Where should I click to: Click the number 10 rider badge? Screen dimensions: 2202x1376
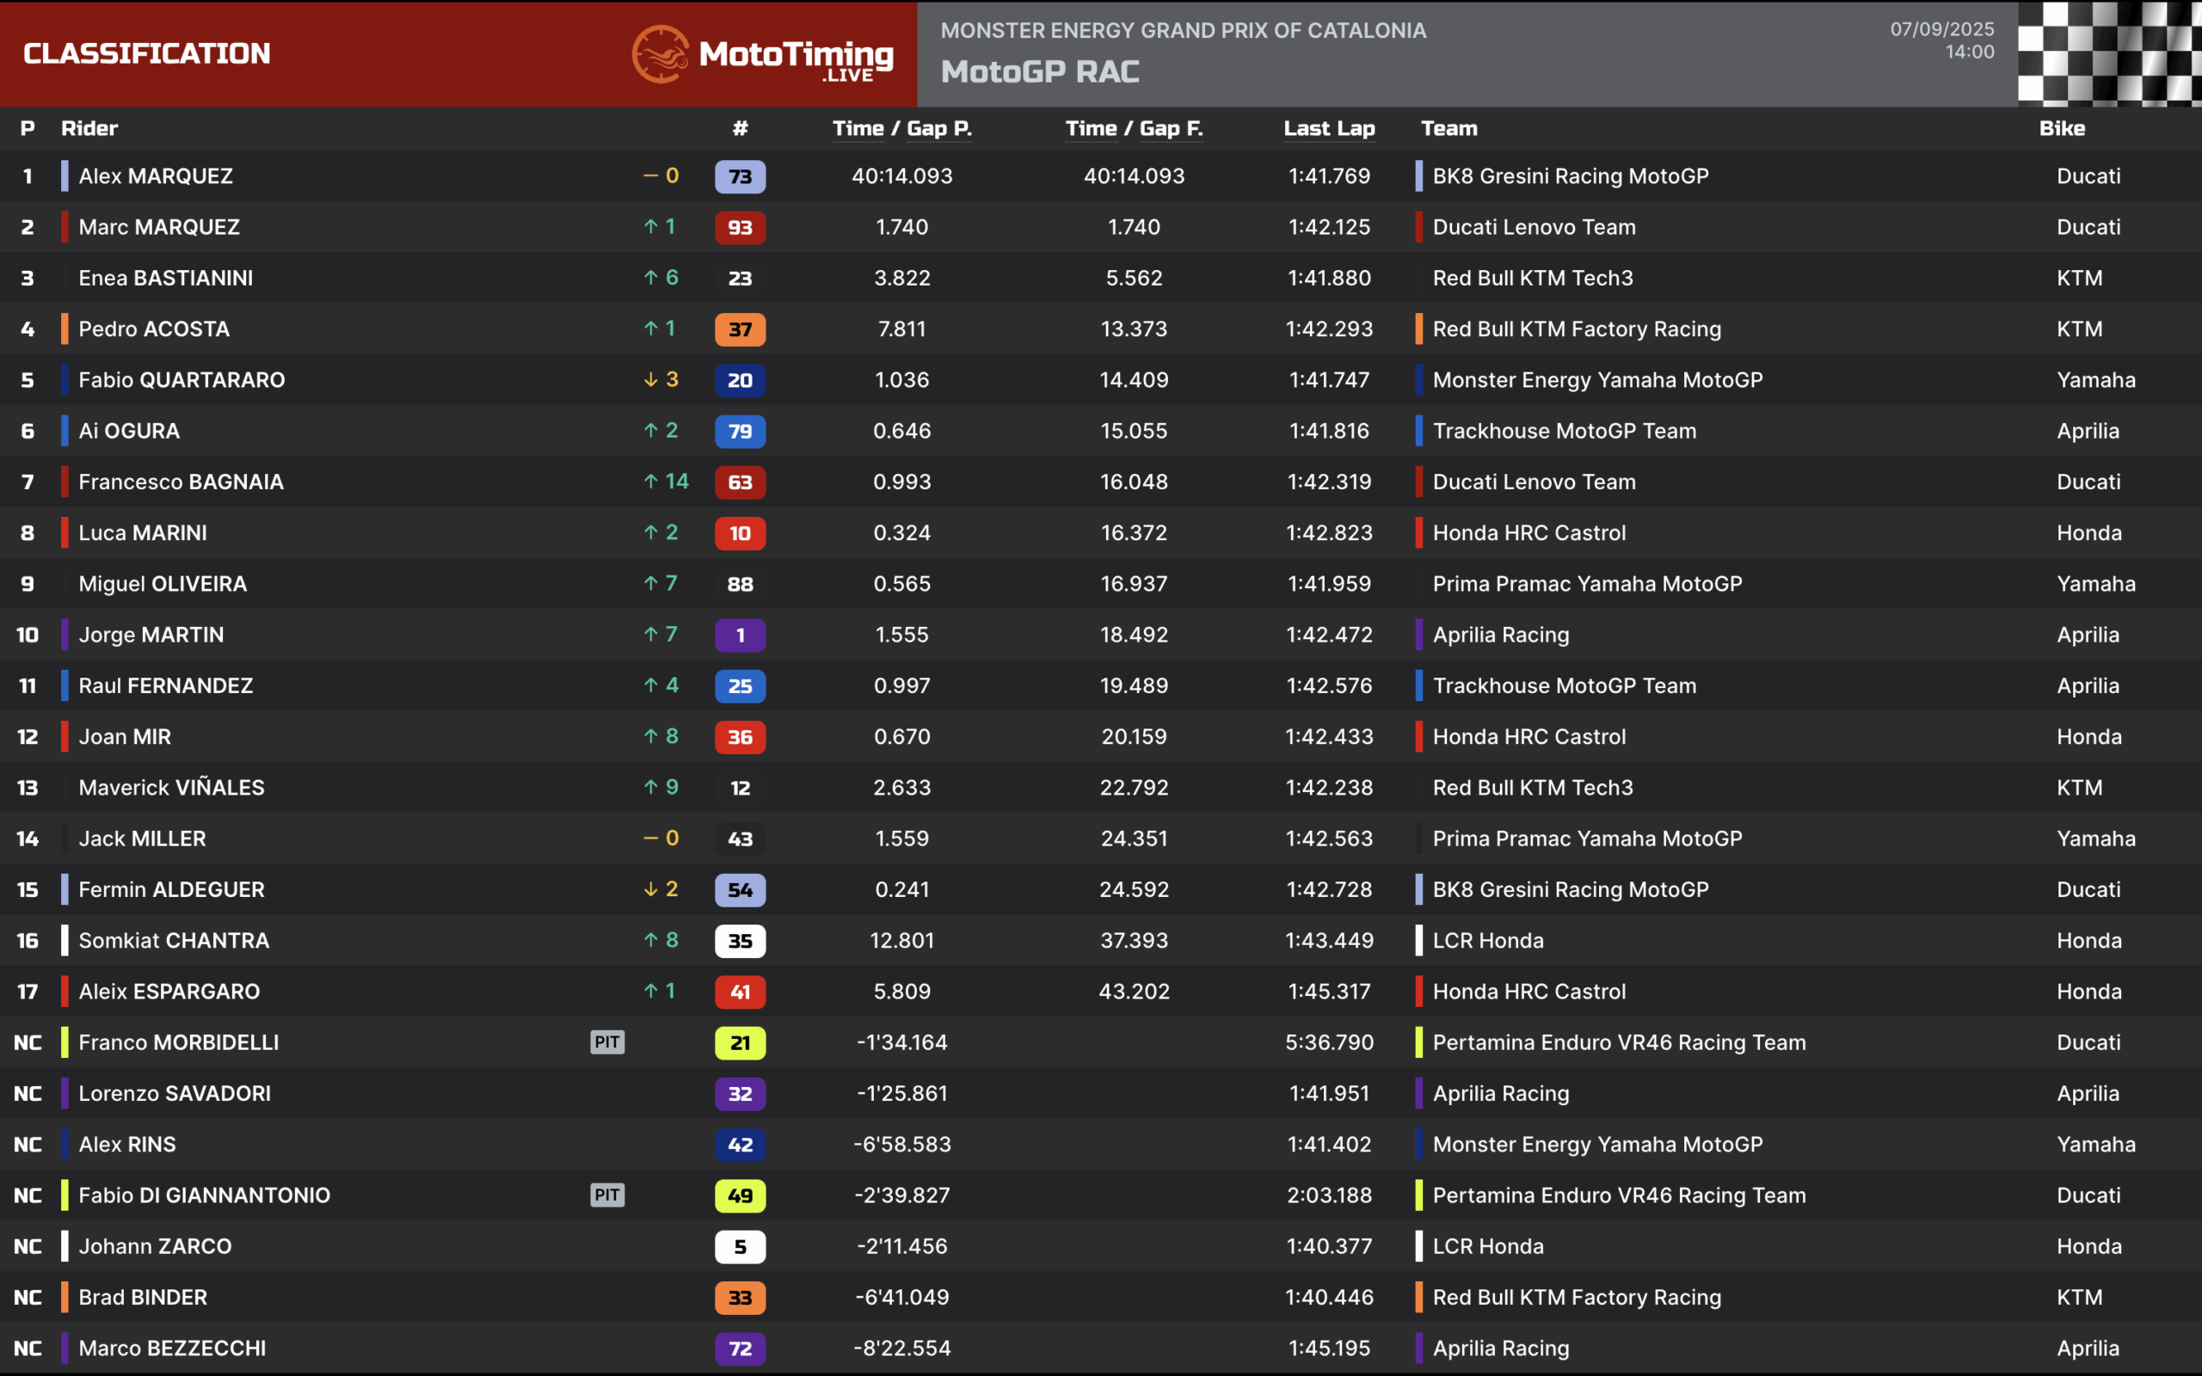pos(740,533)
